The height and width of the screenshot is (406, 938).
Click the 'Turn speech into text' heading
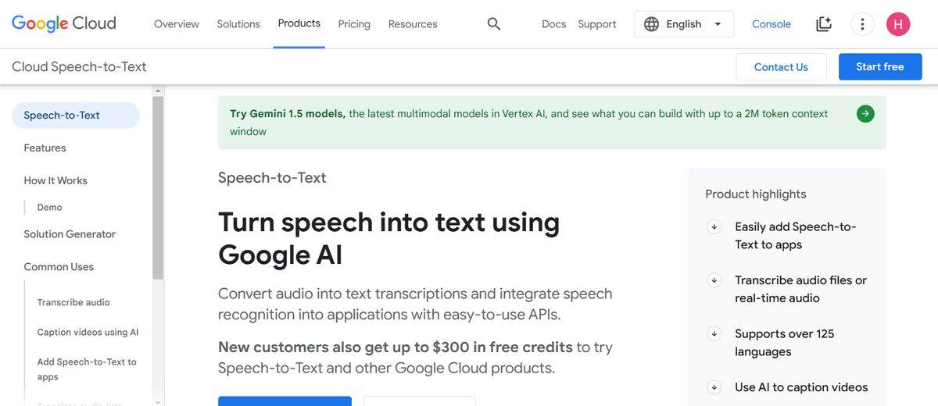pos(388,238)
